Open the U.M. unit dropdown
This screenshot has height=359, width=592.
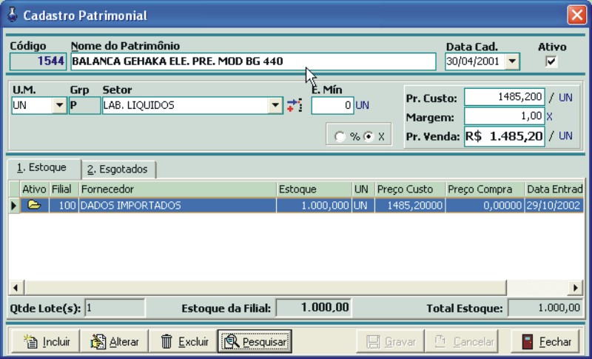59,105
